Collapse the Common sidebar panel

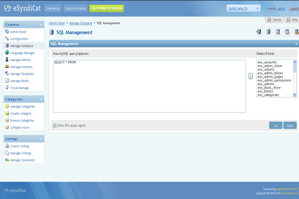click(40, 24)
